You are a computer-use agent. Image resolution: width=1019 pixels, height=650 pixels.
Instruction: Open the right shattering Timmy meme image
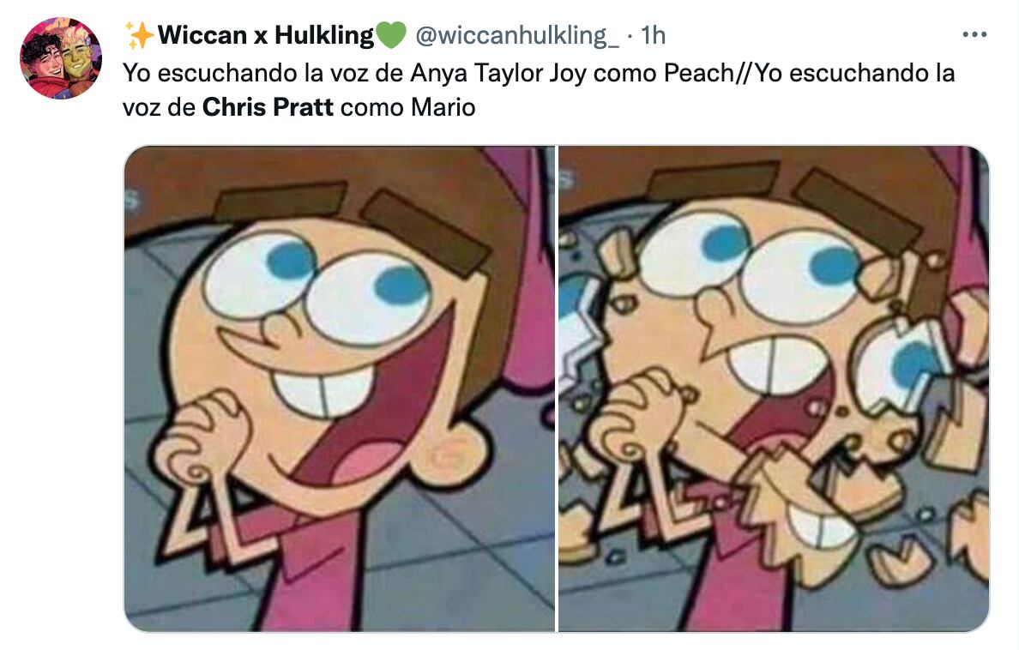pyautogui.click(x=774, y=388)
